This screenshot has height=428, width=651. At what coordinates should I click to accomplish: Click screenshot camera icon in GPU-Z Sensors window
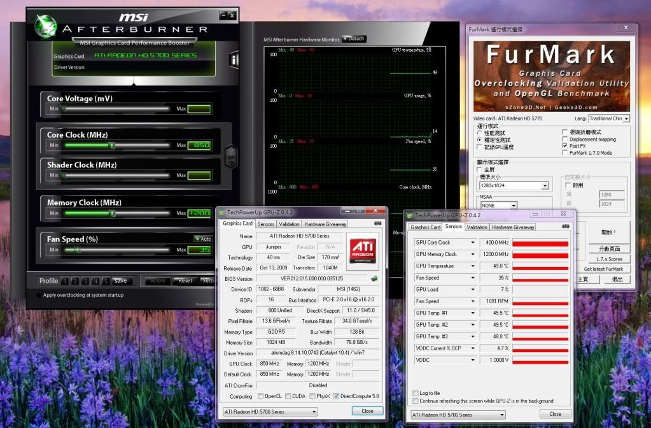point(566,227)
